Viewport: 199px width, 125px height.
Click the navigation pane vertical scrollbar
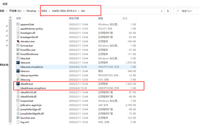click(x=10, y=71)
